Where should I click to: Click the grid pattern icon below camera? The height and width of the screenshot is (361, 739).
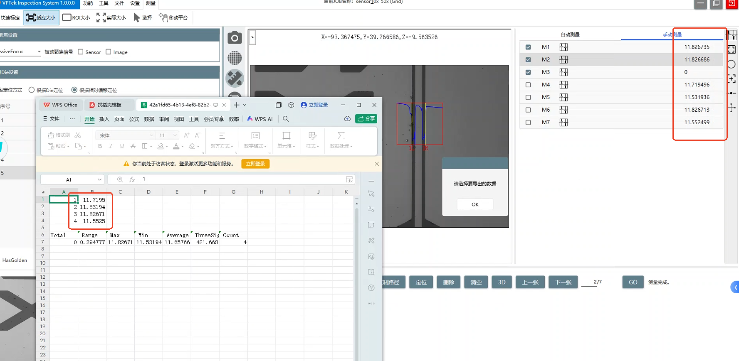[235, 58]
